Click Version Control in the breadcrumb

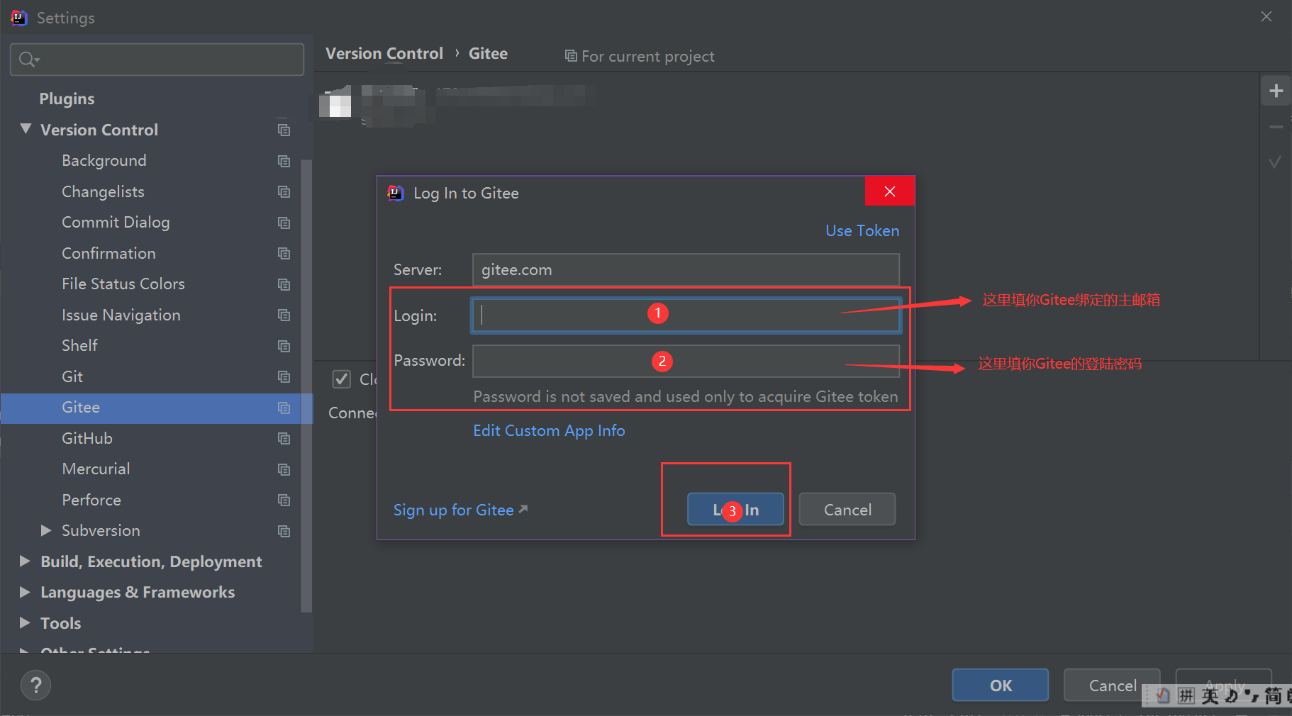pos(384,53)
